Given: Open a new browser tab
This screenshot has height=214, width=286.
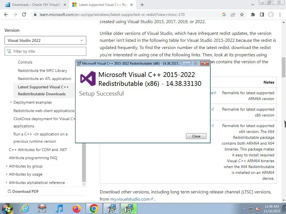Looking at the screenshot, I should click(142, 5).
